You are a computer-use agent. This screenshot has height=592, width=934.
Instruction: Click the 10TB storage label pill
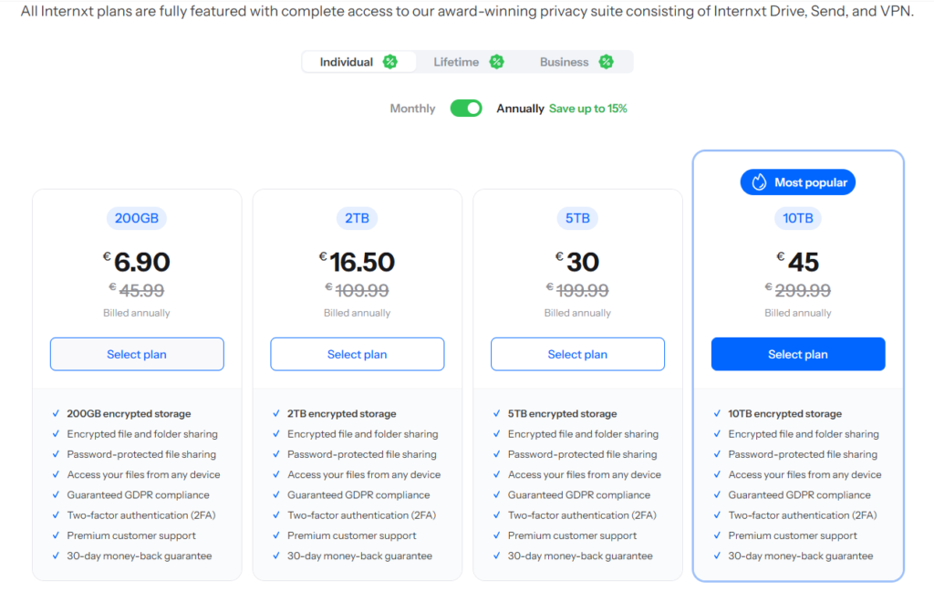pos(797,218)
